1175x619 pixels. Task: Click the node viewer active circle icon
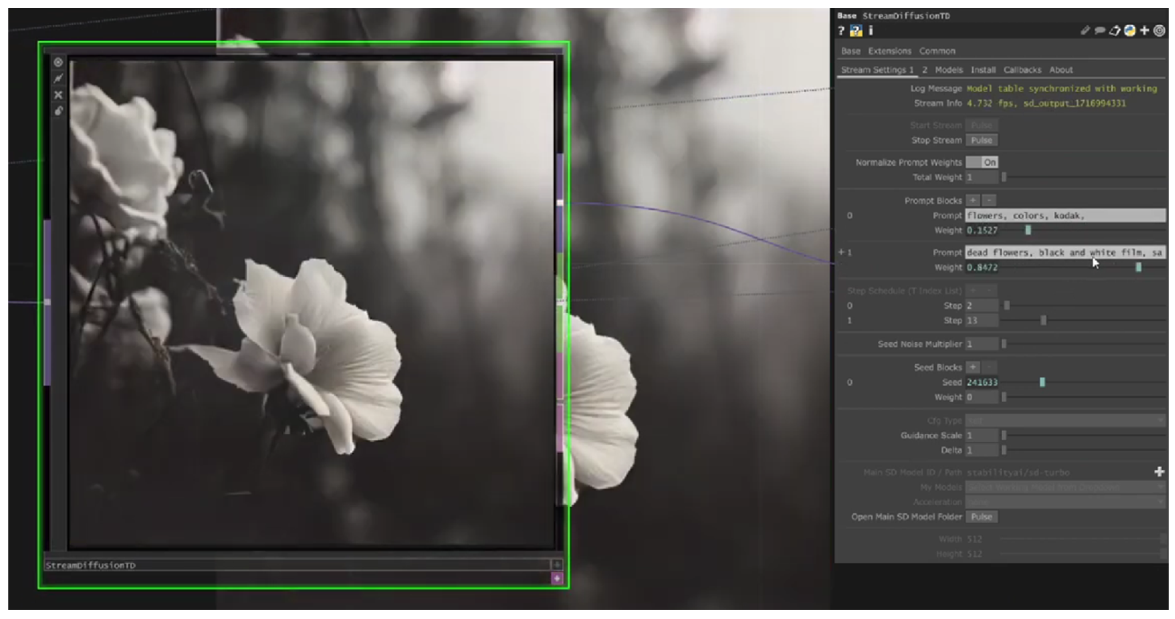[x=58, y=62]
